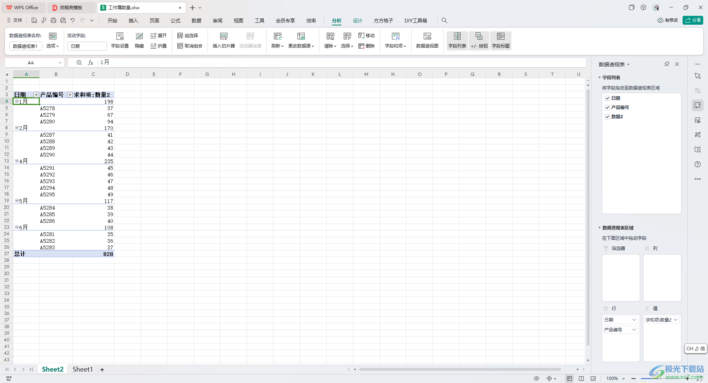Switch to normal view in status bar
The width and height of the screenshot is (708, 383).
[x=570, y=379]
